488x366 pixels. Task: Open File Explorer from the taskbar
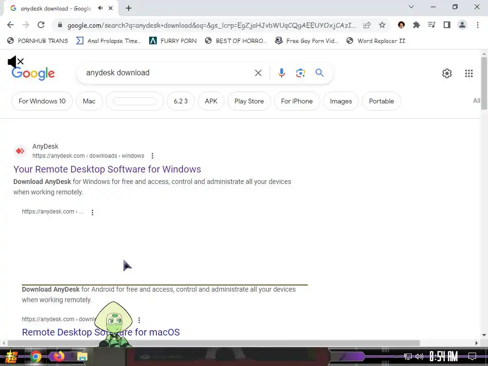click(82, 356)
